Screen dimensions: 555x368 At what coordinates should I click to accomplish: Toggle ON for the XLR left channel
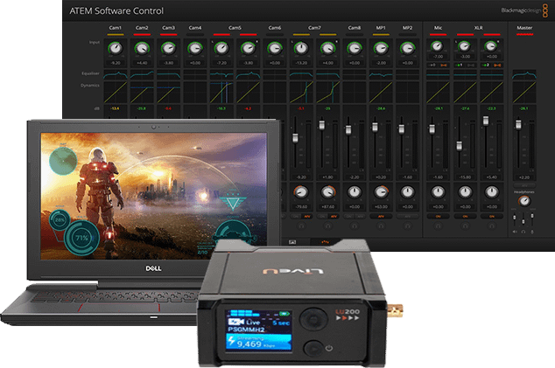465,216
